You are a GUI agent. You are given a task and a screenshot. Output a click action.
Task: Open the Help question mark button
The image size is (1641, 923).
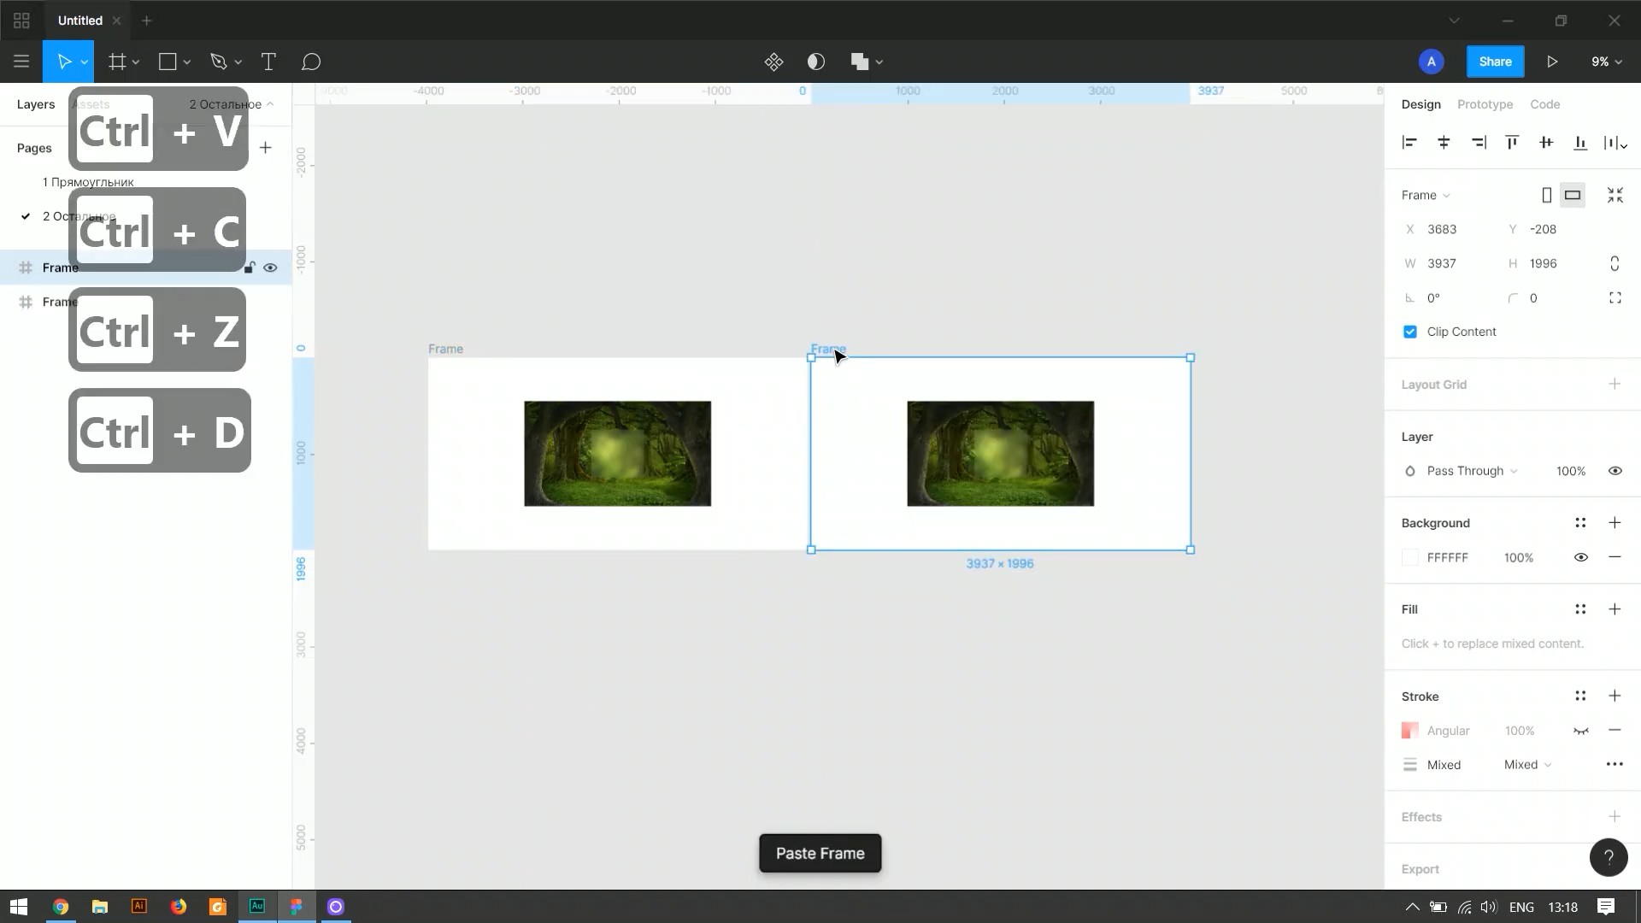pos(1609,857)
